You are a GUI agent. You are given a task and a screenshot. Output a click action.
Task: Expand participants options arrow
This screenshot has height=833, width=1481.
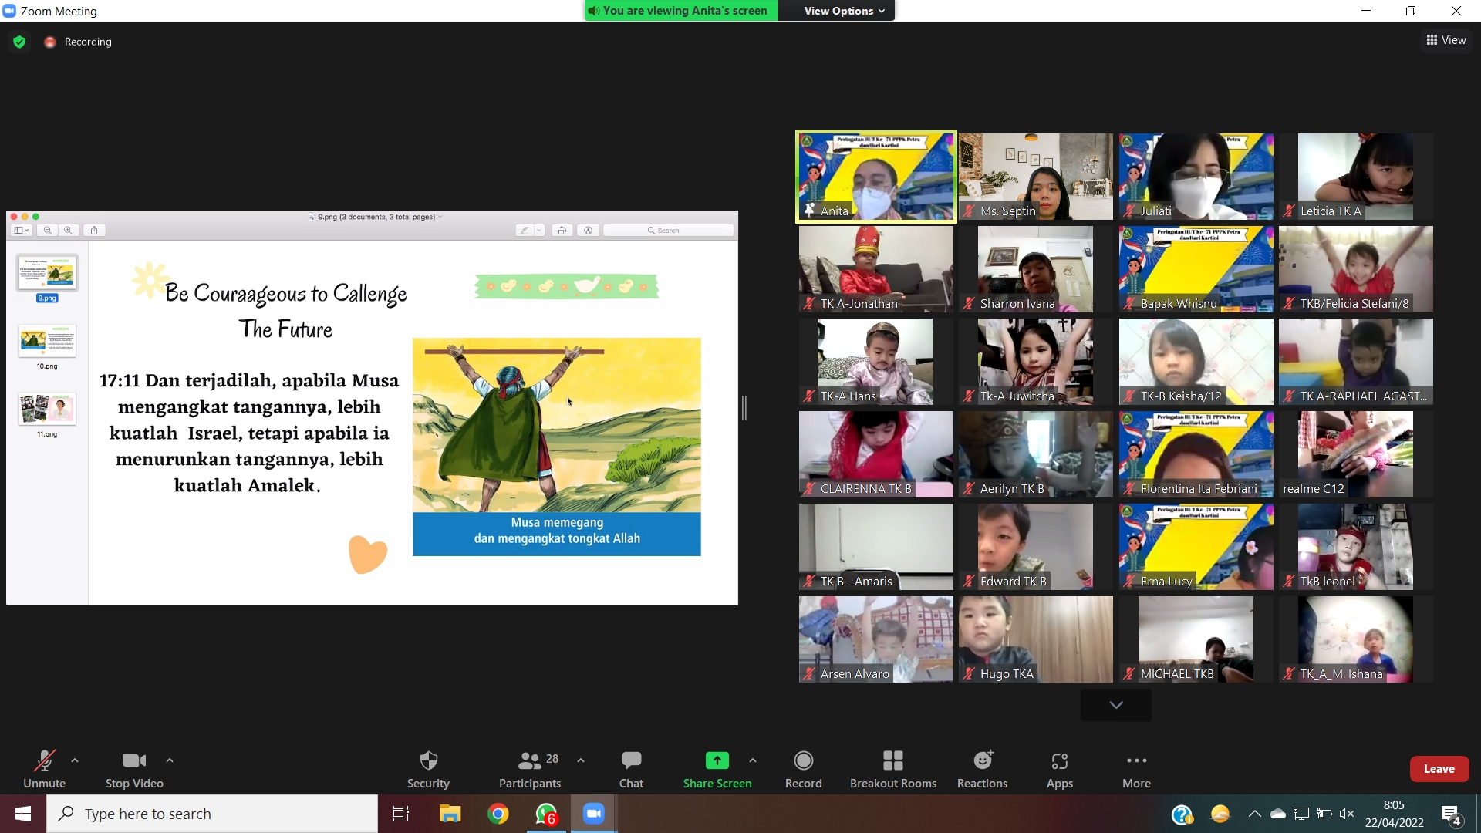pyautogui.click(x=581, y=760)
